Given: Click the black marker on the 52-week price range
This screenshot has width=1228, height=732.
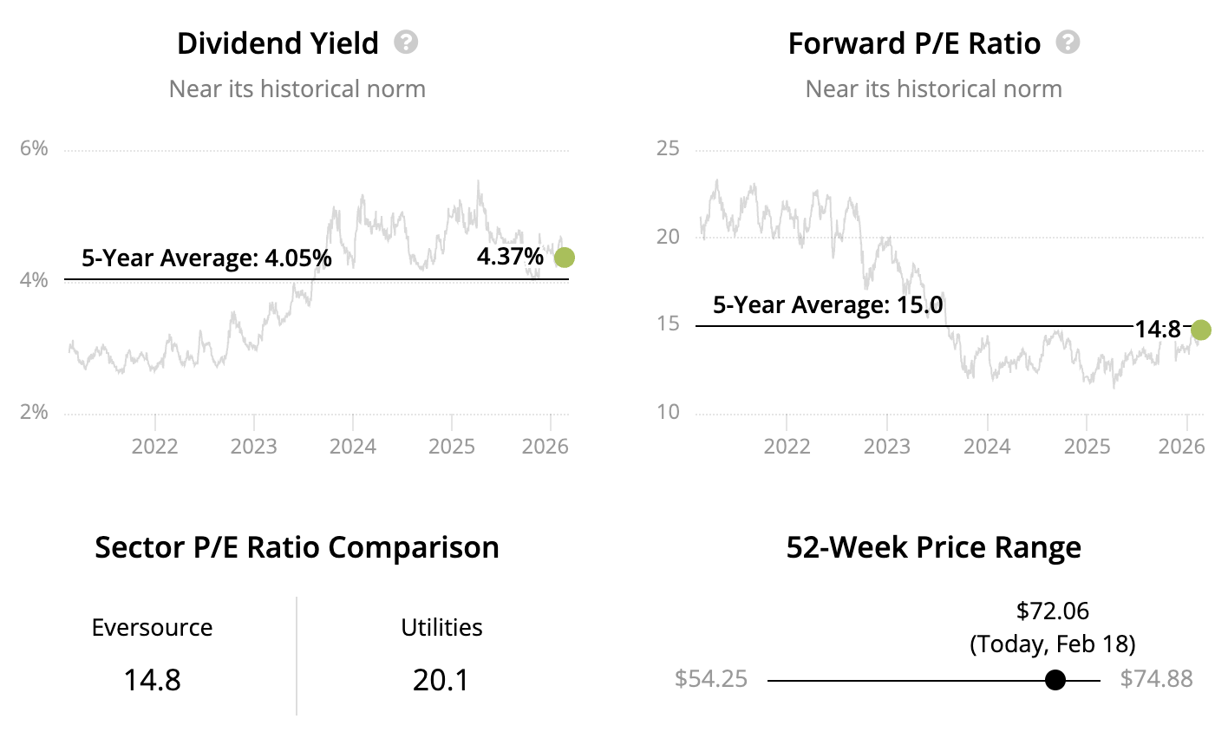Looking at the screenshot, I should (1055, 680).
